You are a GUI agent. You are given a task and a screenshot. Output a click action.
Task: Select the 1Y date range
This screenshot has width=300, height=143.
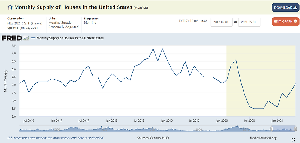tap(180, 21)
